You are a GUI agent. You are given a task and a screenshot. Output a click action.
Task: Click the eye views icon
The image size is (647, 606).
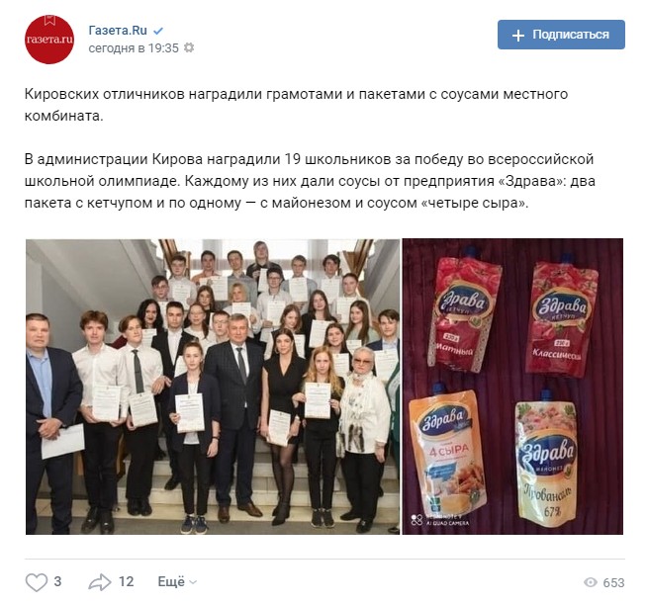[x=591, y=582]
